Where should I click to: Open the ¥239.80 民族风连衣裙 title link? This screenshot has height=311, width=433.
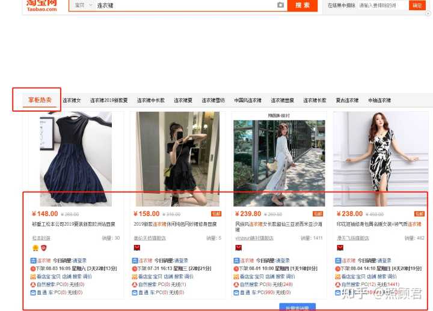[x=279, y=226]
